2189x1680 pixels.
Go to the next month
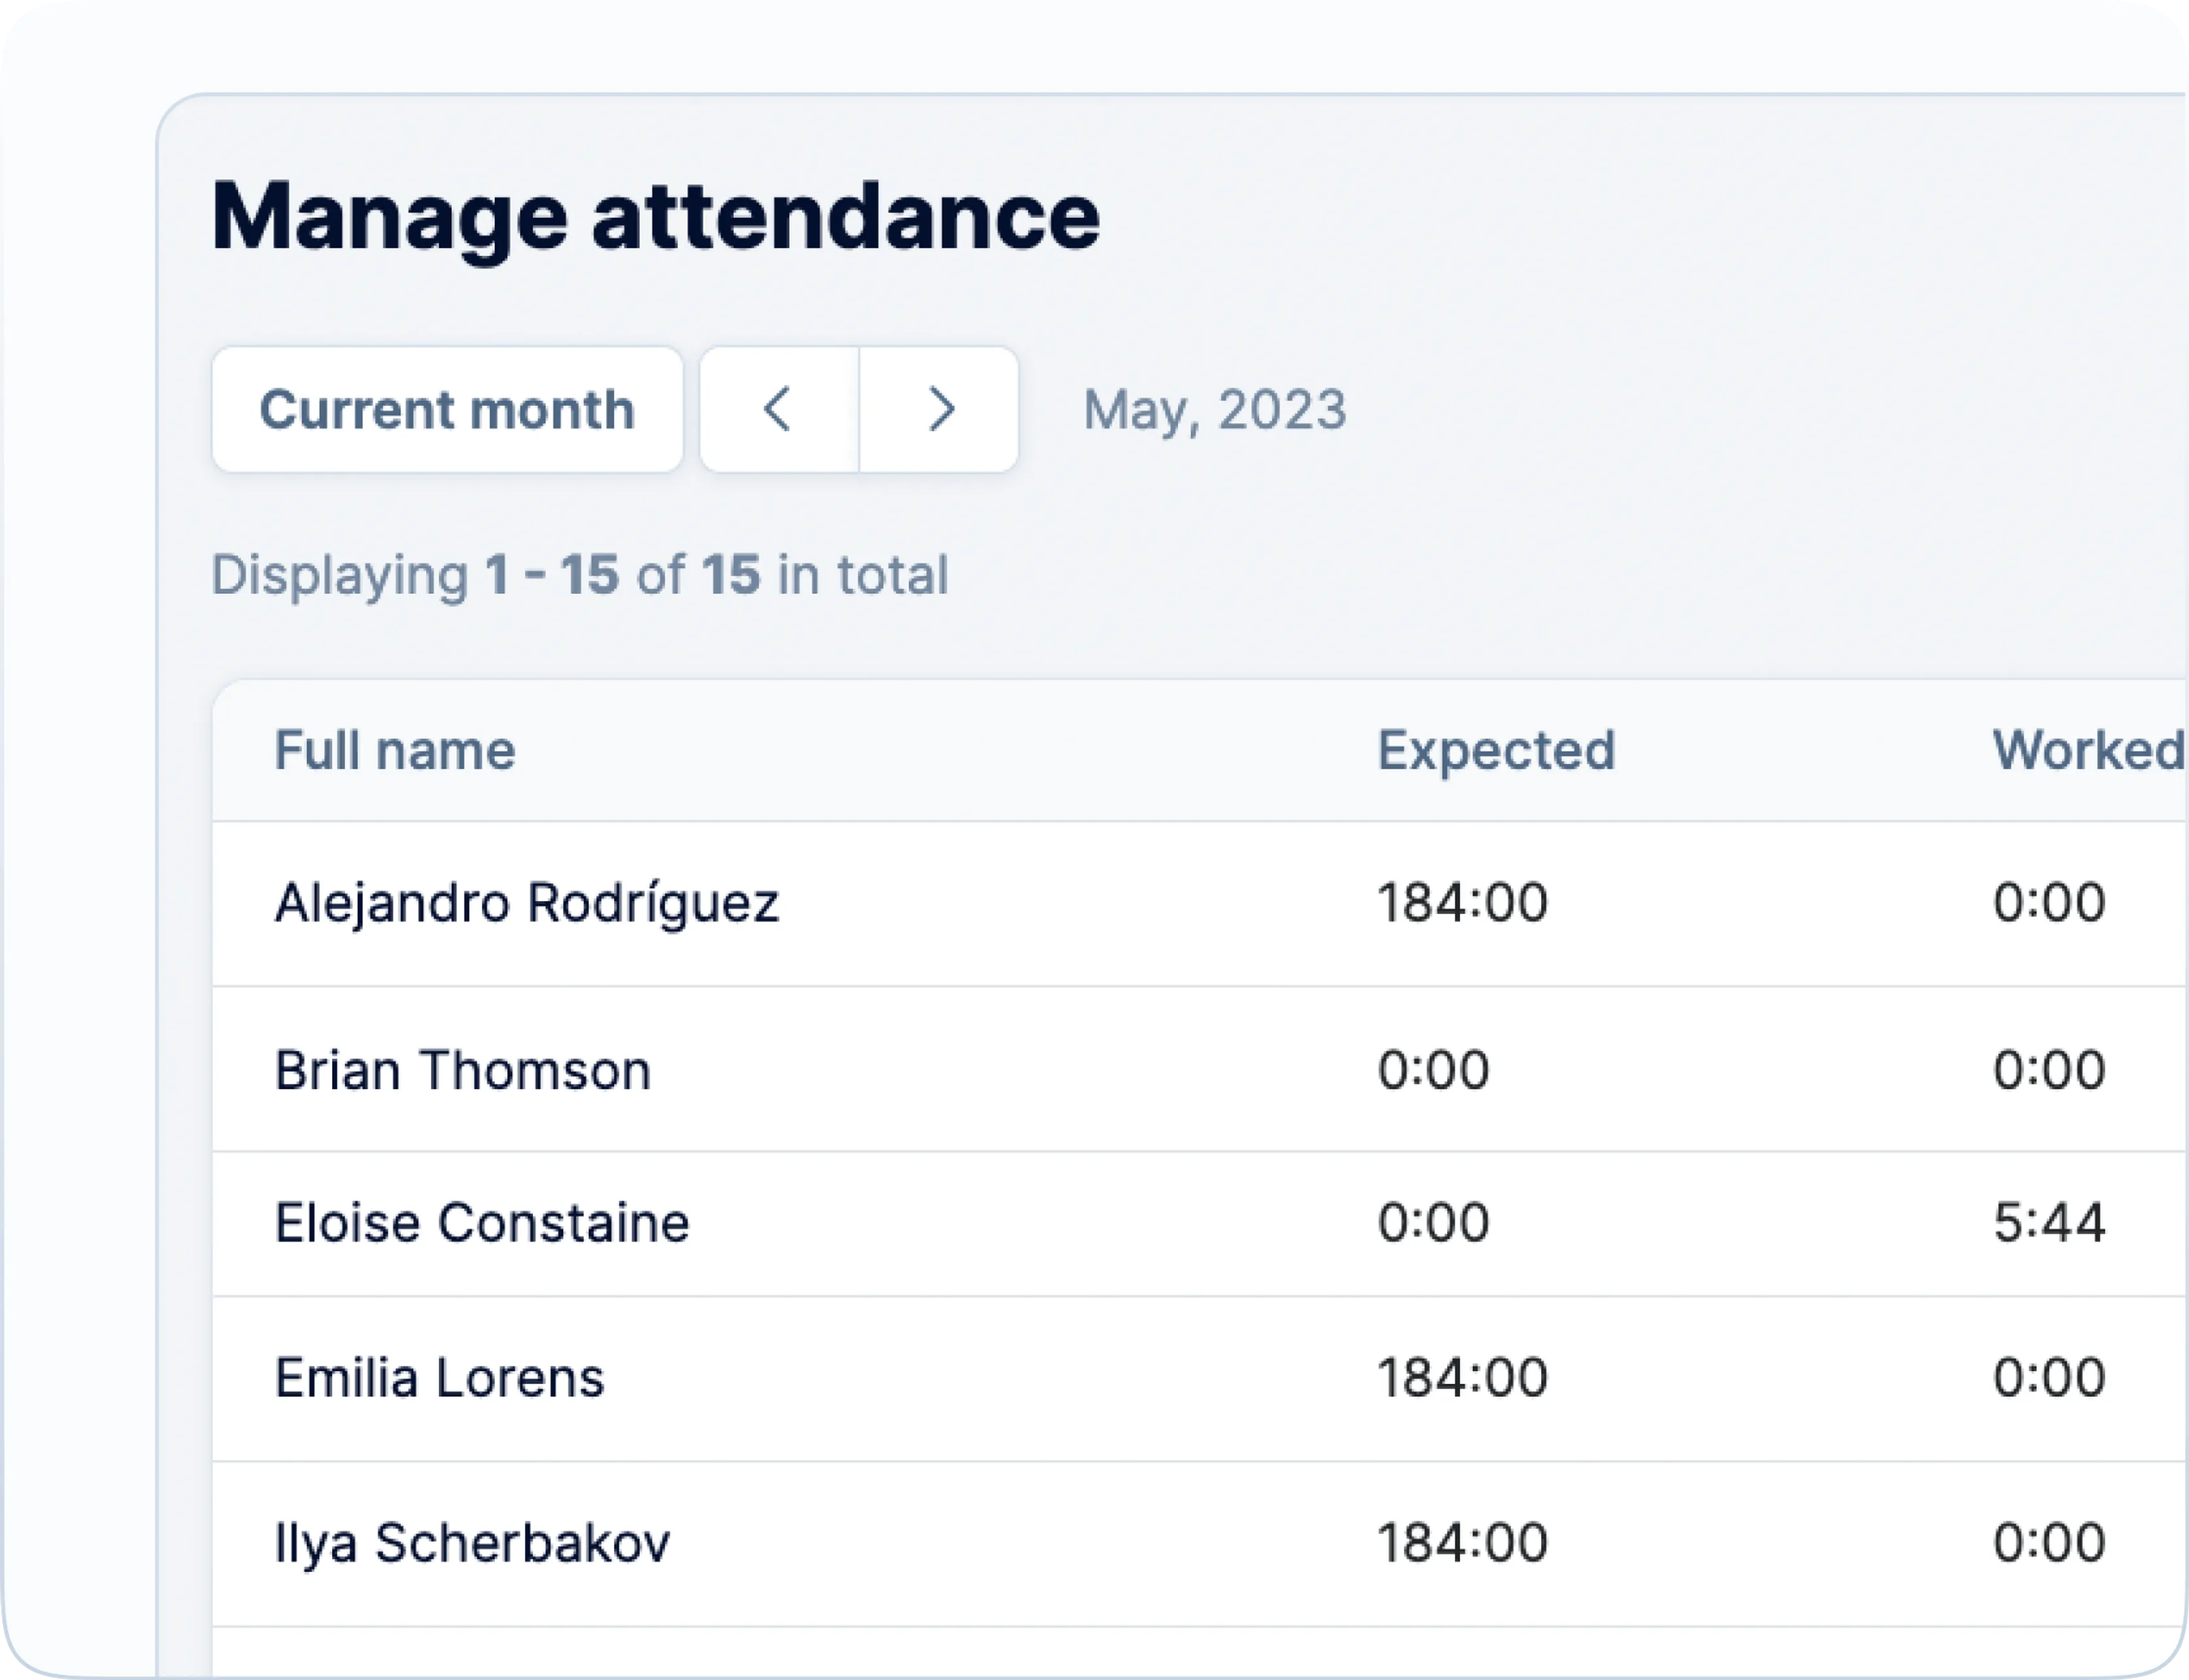click(940, 410)
